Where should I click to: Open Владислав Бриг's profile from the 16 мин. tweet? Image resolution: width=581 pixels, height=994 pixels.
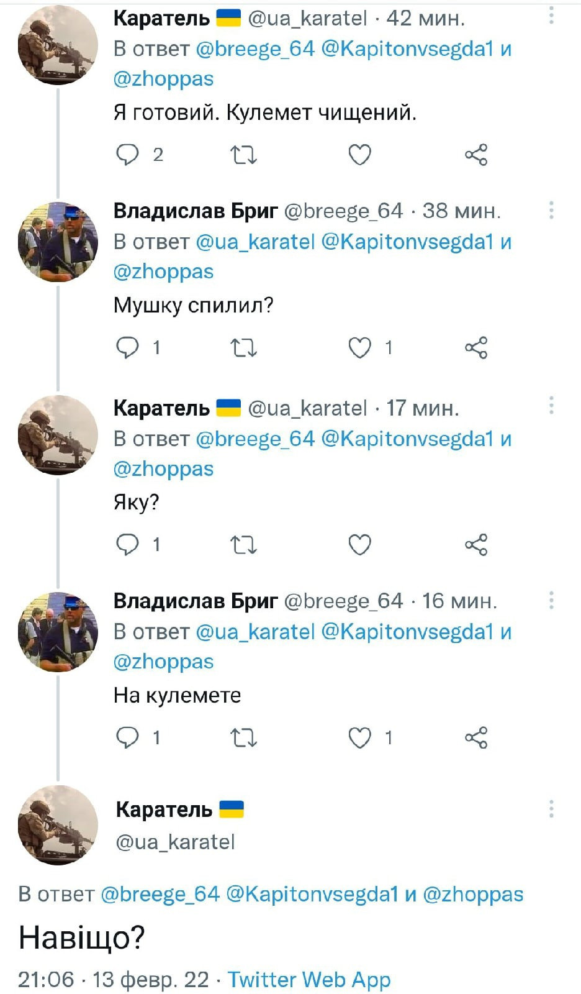point(196,601)
